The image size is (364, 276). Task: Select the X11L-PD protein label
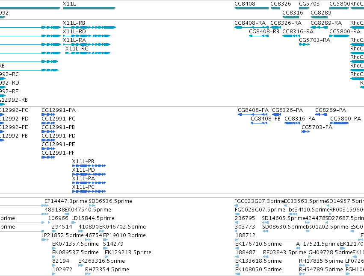(83, 170)
